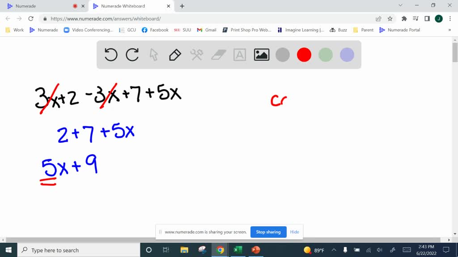
Task: Hide the screen sharing banner
Action: (294, 232)
